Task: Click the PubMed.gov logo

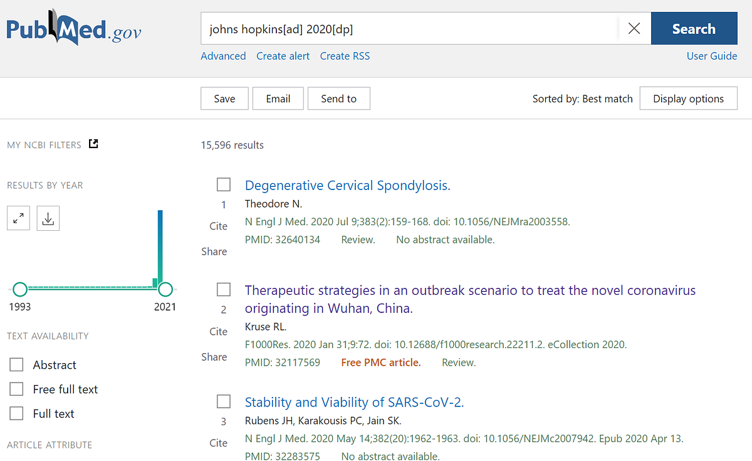Action: pos(74,28)
